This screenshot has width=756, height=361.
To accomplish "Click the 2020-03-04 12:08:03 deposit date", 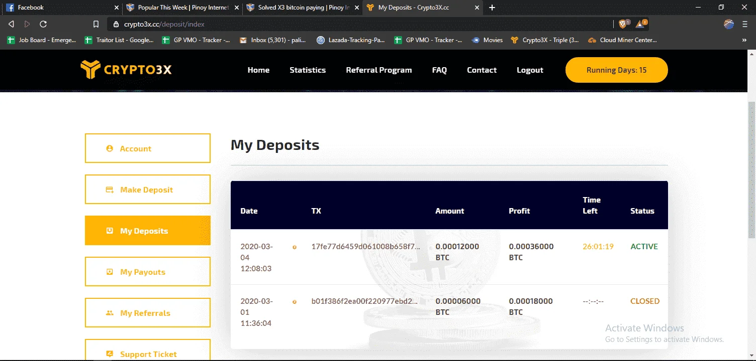I will [x=256, y=258].
